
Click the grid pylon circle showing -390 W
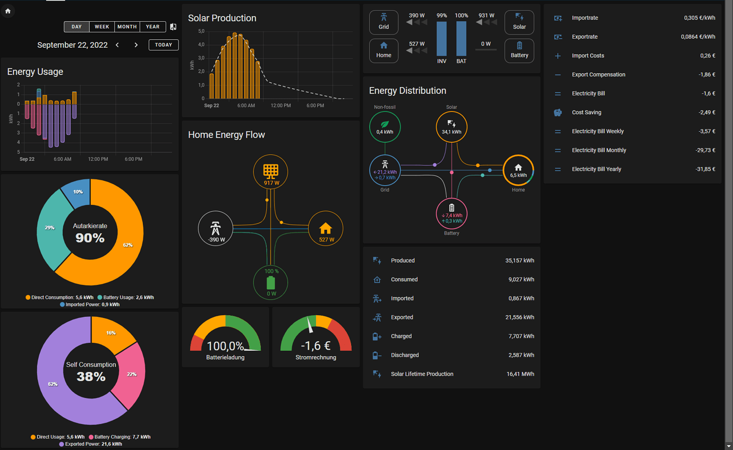(x=215, y=228)
